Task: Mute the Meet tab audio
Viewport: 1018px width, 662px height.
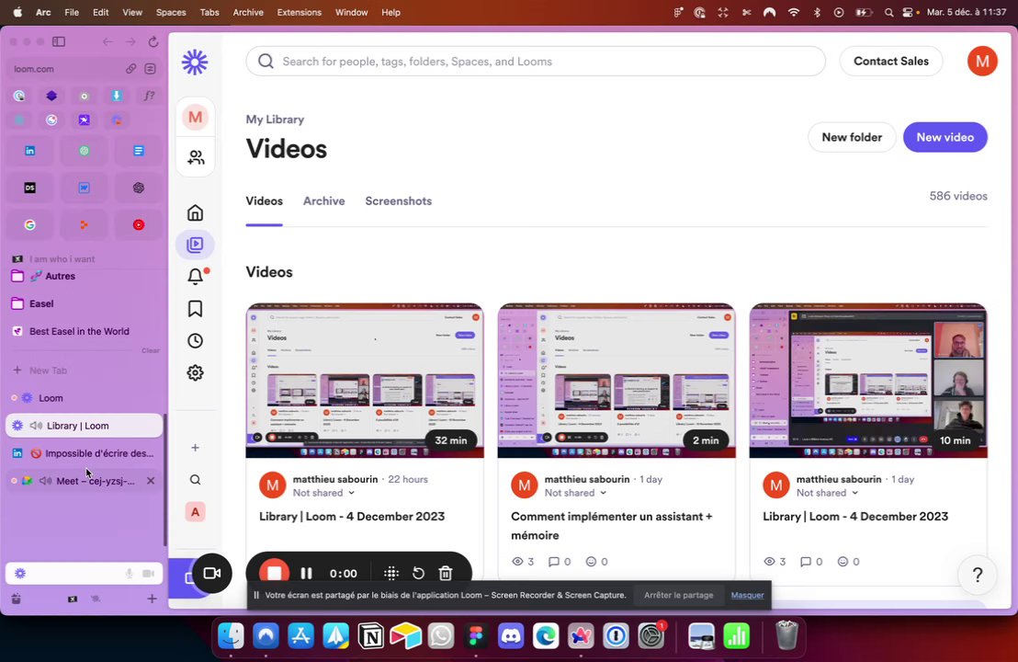Action: 46,481
